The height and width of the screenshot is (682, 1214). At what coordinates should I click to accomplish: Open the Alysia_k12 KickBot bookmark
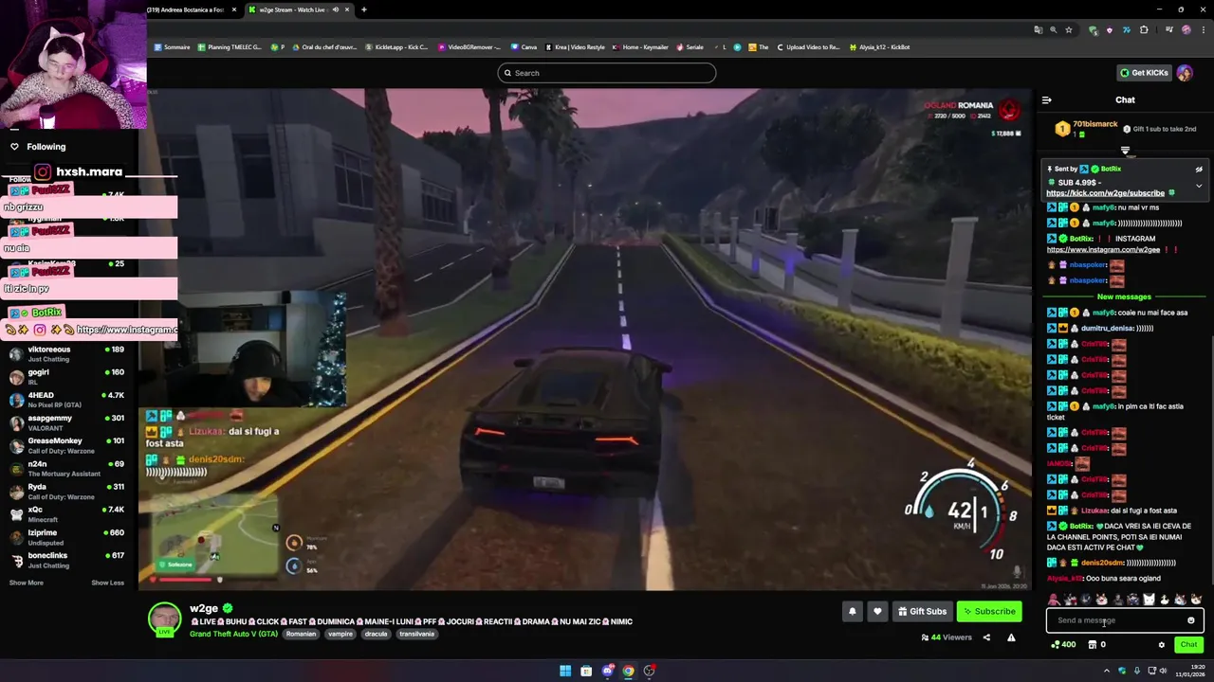click(879, 47)
